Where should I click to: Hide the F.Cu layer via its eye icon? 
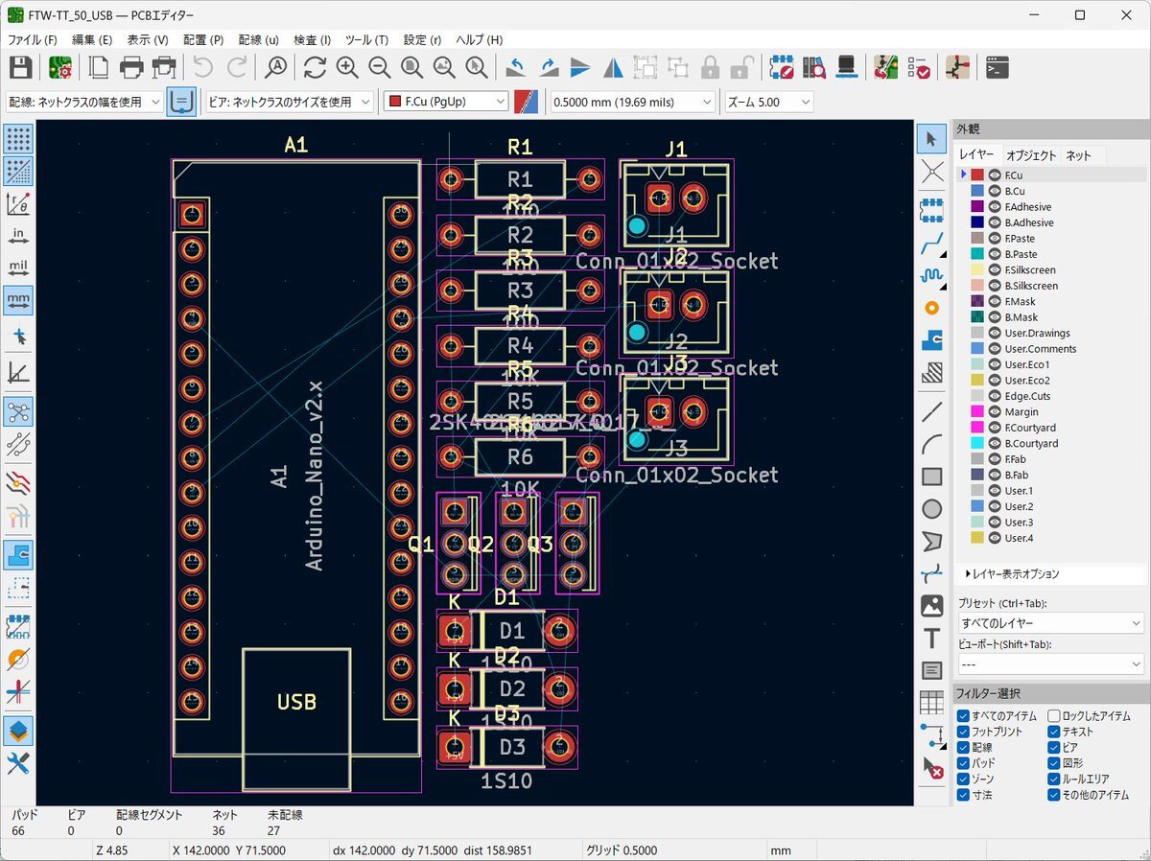pyautogui.click(x=995, y=175)
